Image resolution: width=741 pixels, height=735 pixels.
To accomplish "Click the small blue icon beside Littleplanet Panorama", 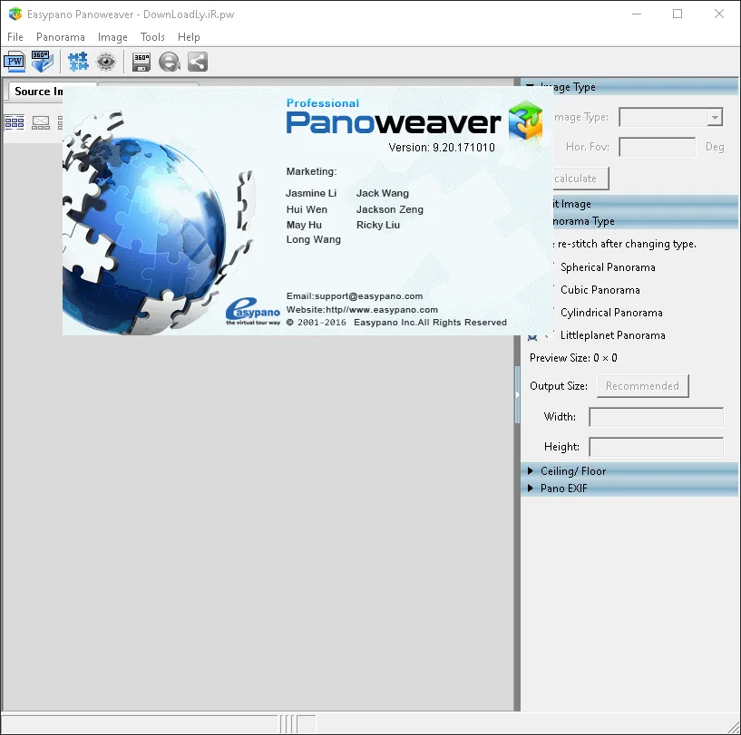I will point(532,337).
